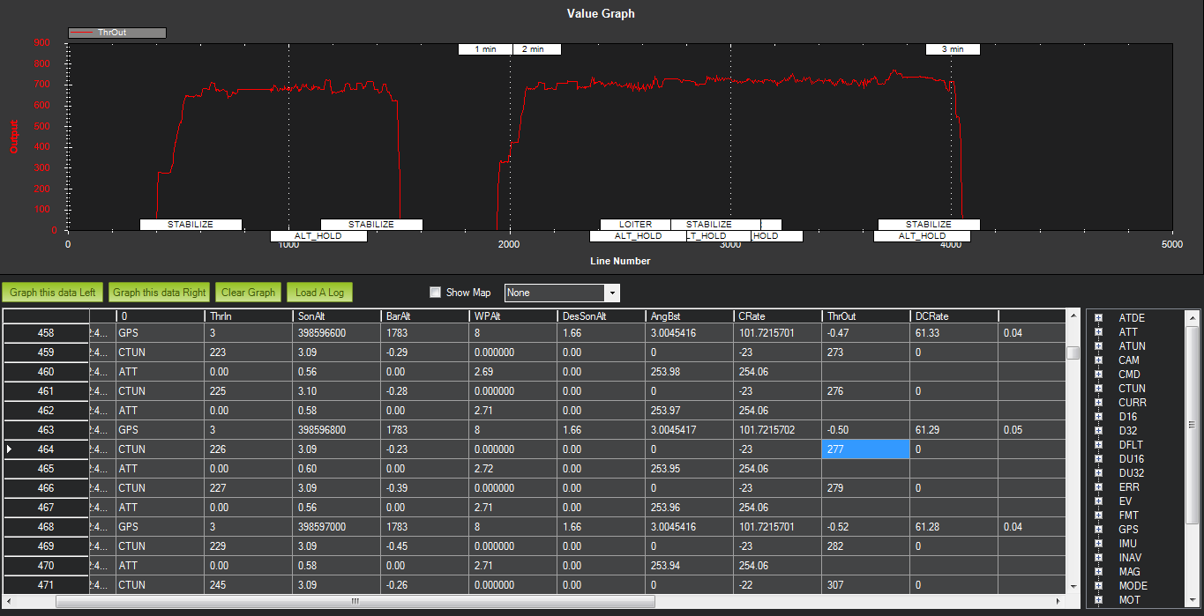Click the plus icon beside MAG
1204x616 pixels.
coord(1098,572)
